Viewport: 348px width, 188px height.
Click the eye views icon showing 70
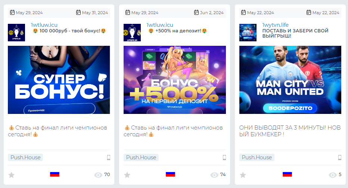click(x=98, y=175)
